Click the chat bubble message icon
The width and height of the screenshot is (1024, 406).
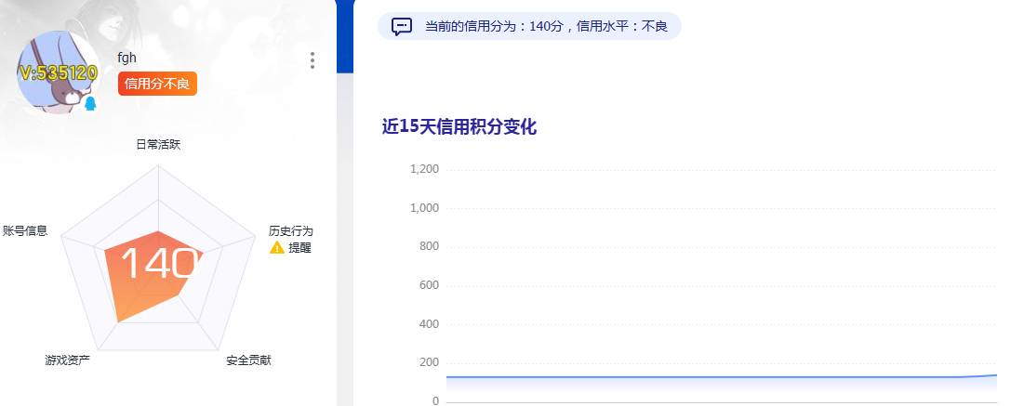[x=402, y=27]
